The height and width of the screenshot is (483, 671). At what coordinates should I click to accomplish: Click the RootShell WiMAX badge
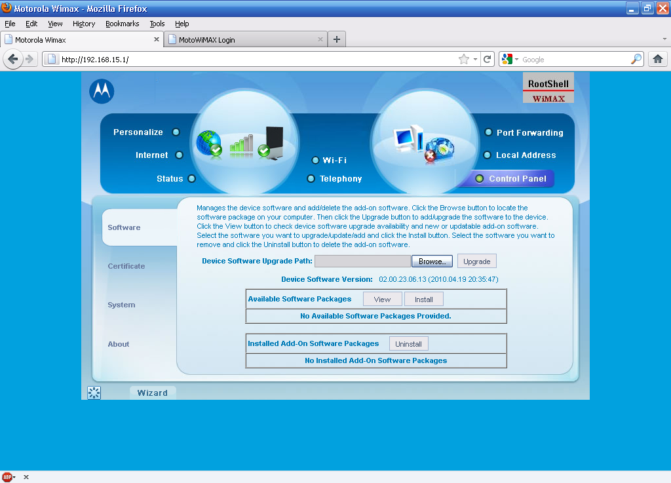point(548,88)
